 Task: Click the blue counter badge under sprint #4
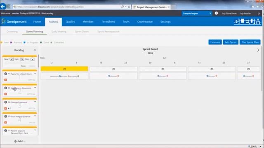(x=207, y=76)
